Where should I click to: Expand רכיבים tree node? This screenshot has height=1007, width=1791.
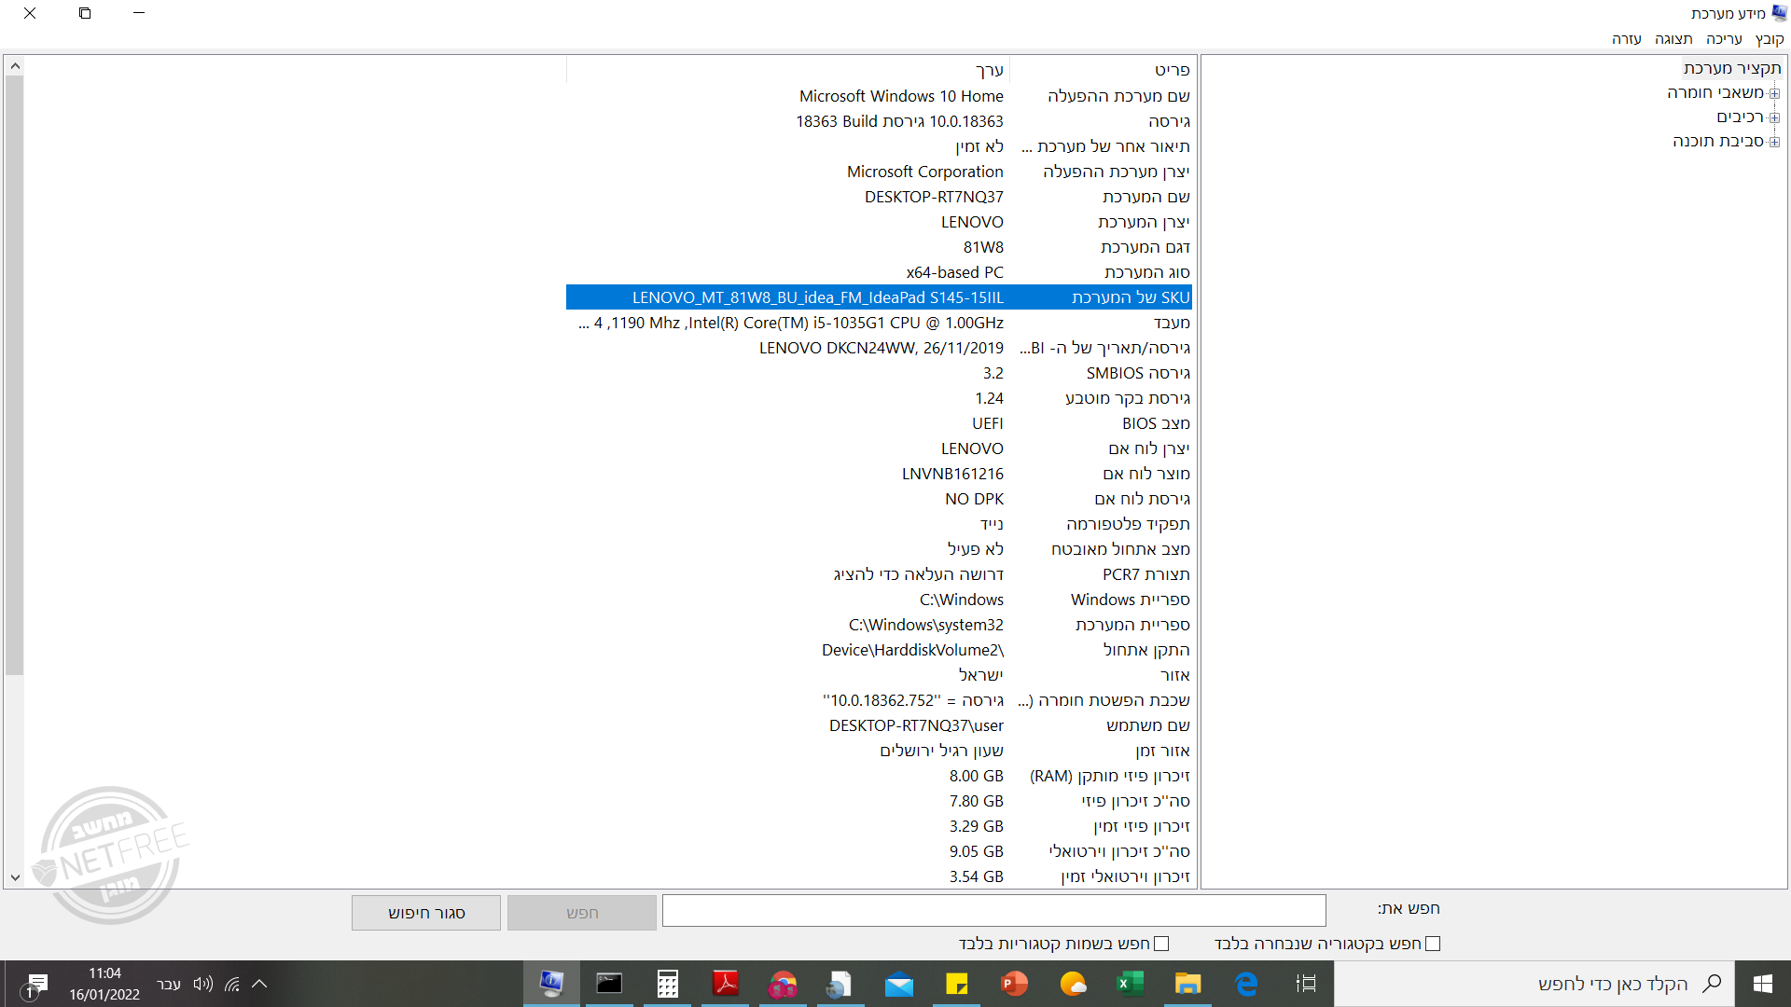(1774, 117)
